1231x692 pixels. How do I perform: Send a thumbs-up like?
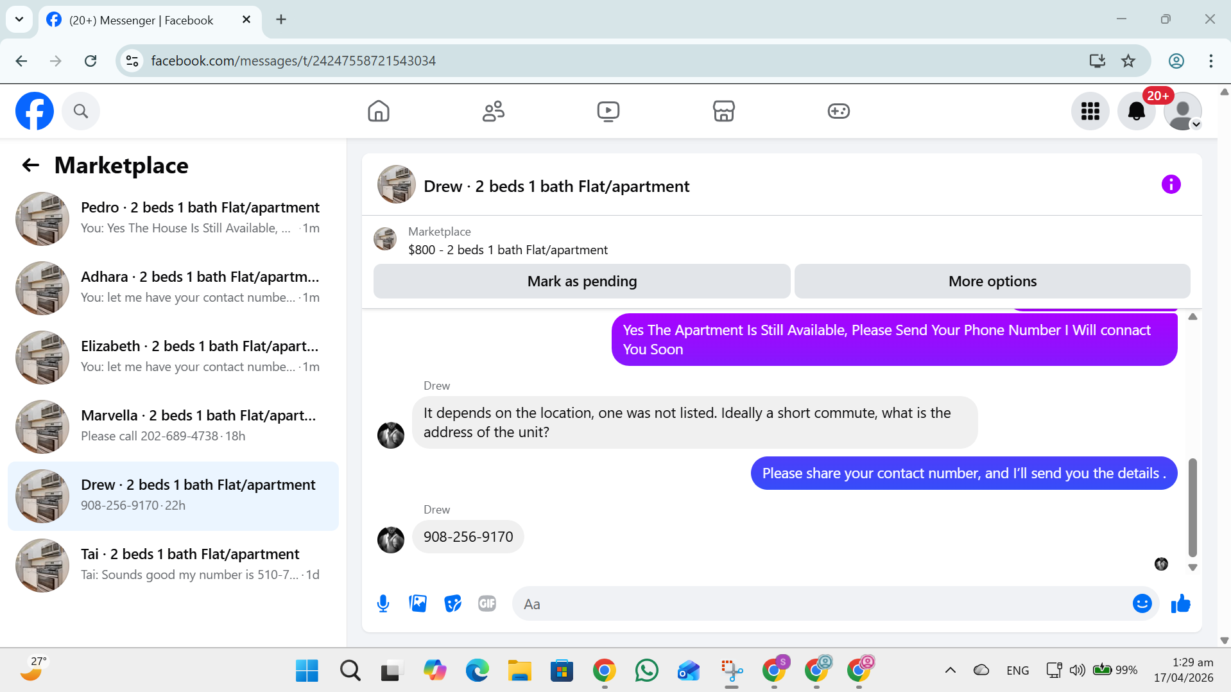pos(1181,603)
